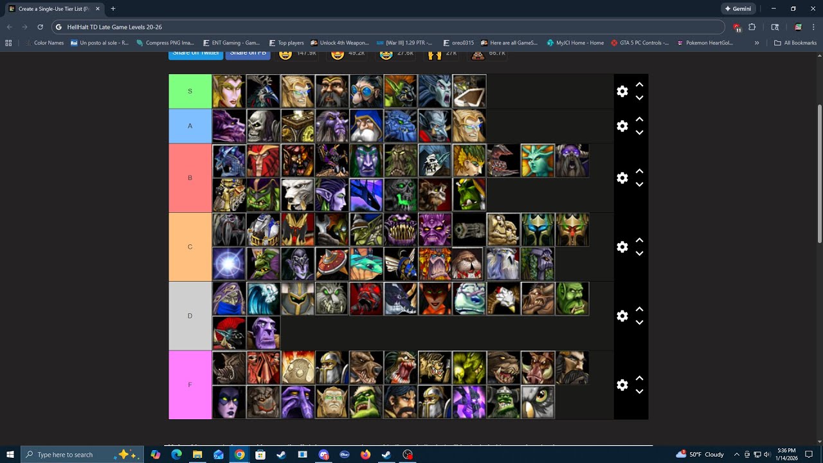Move the D tier row up
The image size is (823, 463).
(639, 309)
